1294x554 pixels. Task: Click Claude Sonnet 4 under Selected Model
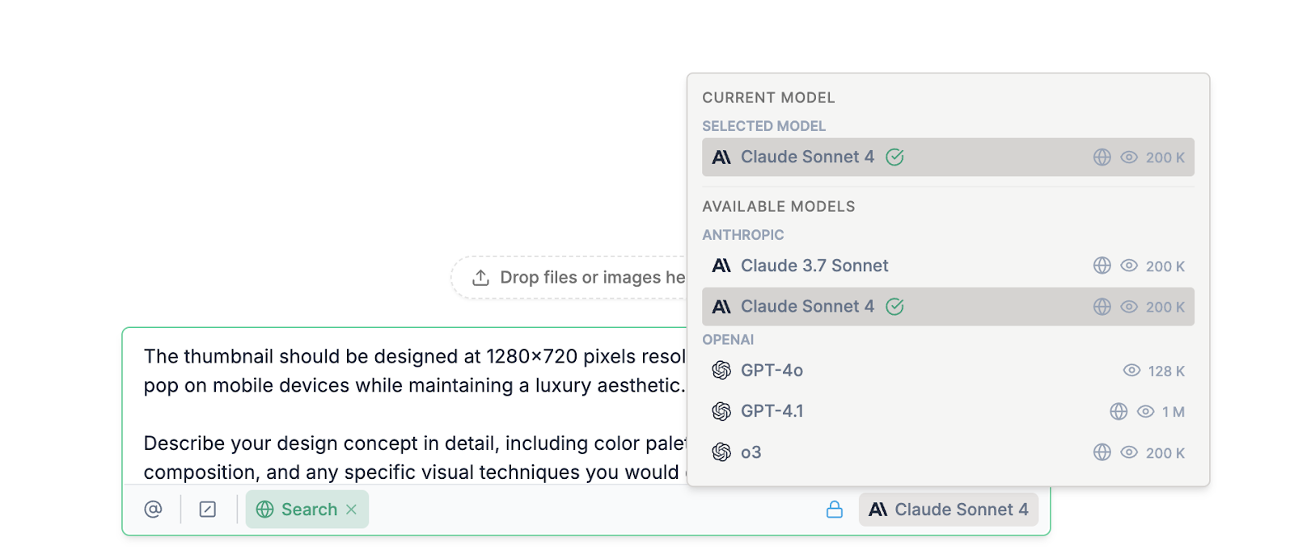point(948,157)
